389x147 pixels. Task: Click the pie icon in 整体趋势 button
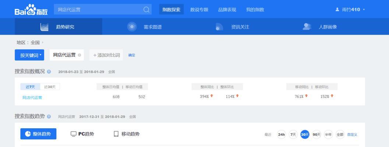[28, 134]
